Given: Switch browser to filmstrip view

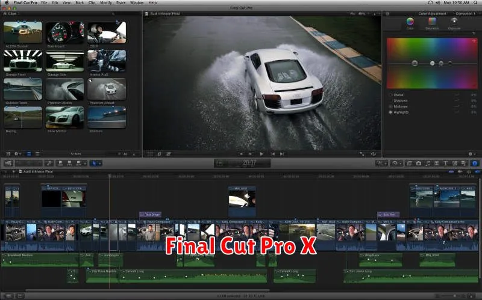Looking at the screenshot, I should click(x=29, y=154).
